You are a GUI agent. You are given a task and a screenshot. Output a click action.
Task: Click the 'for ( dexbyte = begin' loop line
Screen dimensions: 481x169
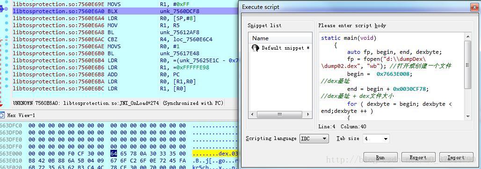[x=400, y=104]
